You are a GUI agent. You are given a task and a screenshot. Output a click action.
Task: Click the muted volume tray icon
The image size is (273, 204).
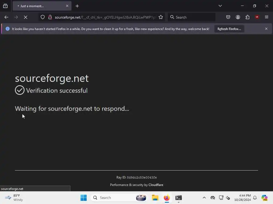click(x=228, y=198)
